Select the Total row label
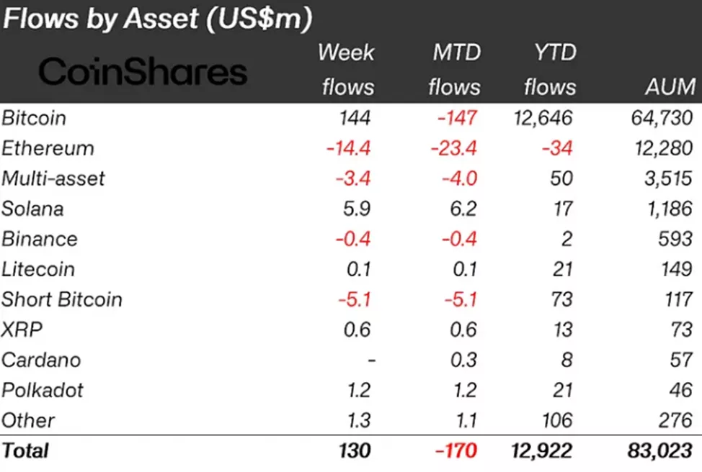Screen dimensions: 702x472 click(x=25, y=450)
